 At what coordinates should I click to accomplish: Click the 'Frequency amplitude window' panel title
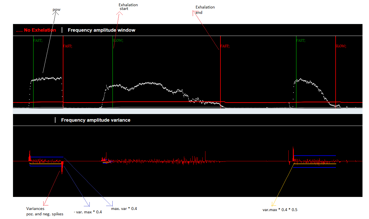(x=101, y=30)
